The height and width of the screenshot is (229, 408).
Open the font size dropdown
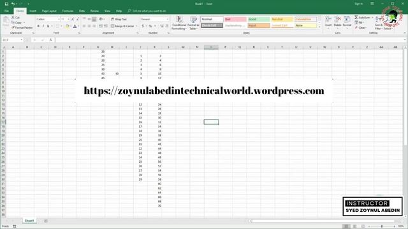(68, 19)
